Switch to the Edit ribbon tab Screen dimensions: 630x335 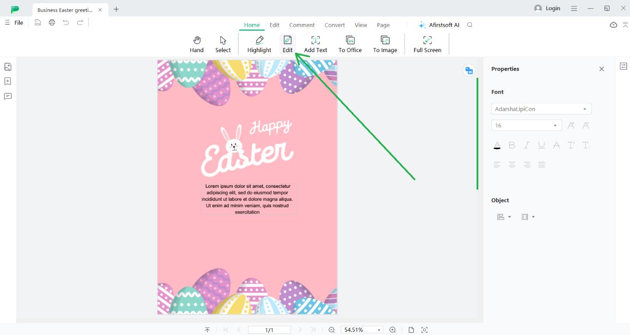[275, 25]
